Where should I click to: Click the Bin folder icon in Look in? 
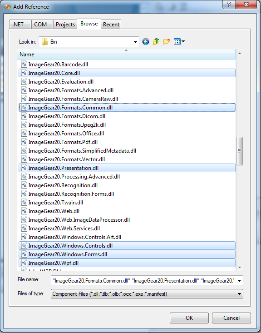(44, 42)
